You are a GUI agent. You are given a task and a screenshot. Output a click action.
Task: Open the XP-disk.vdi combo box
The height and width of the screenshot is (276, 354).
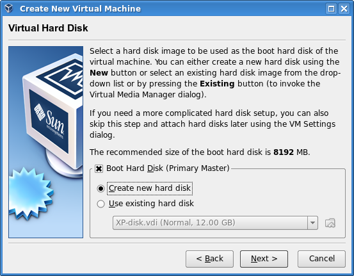pos(215,223)
